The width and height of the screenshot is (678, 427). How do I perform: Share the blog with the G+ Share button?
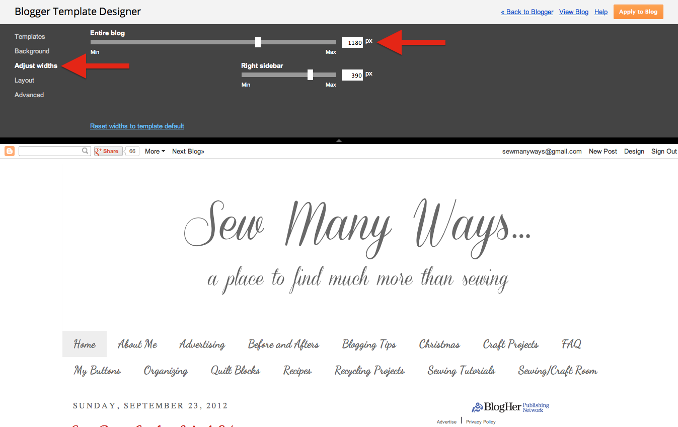[x=107, y=151]
